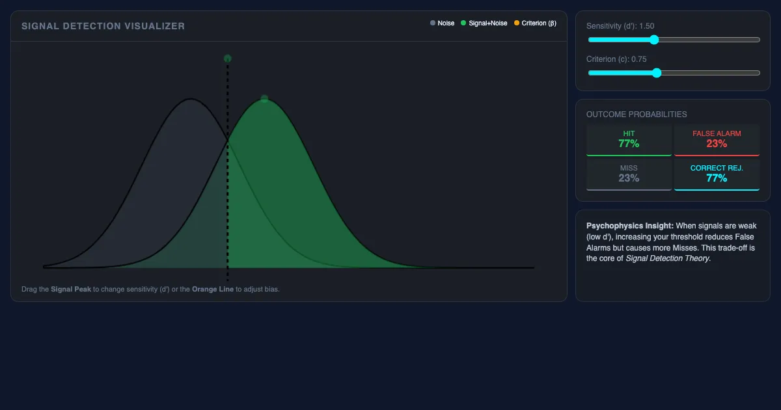Click the gray Noise distribution curve peak
The width and height of the screenshot is (781, 410).
coord(190,100)
